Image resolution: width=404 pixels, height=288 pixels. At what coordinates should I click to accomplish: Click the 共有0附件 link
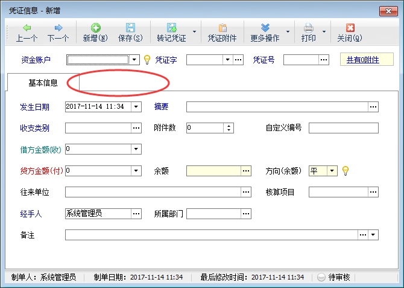pyautogui.click(x=362, y=60)
